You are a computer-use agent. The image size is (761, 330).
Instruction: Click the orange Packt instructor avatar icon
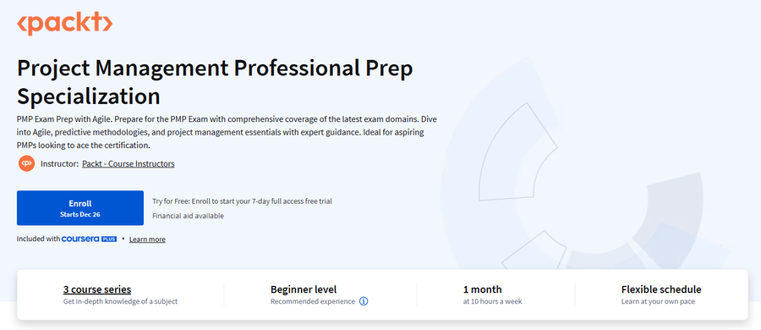pos(27,163)
